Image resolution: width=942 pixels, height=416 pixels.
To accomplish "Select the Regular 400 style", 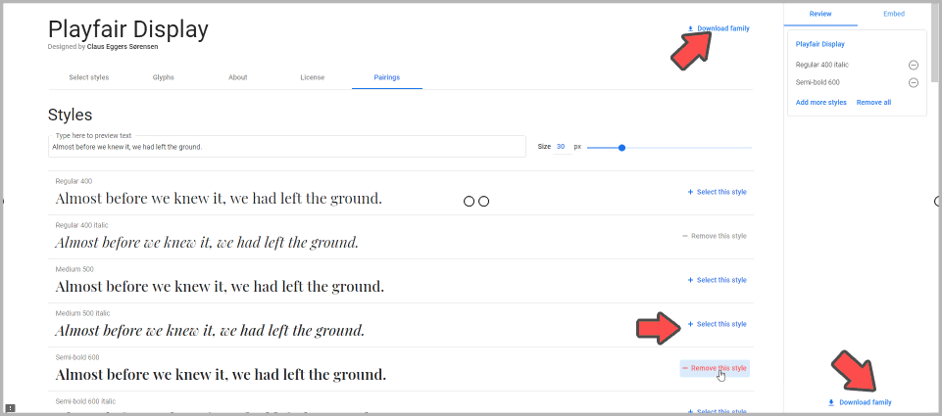I will tap(718, 192).
